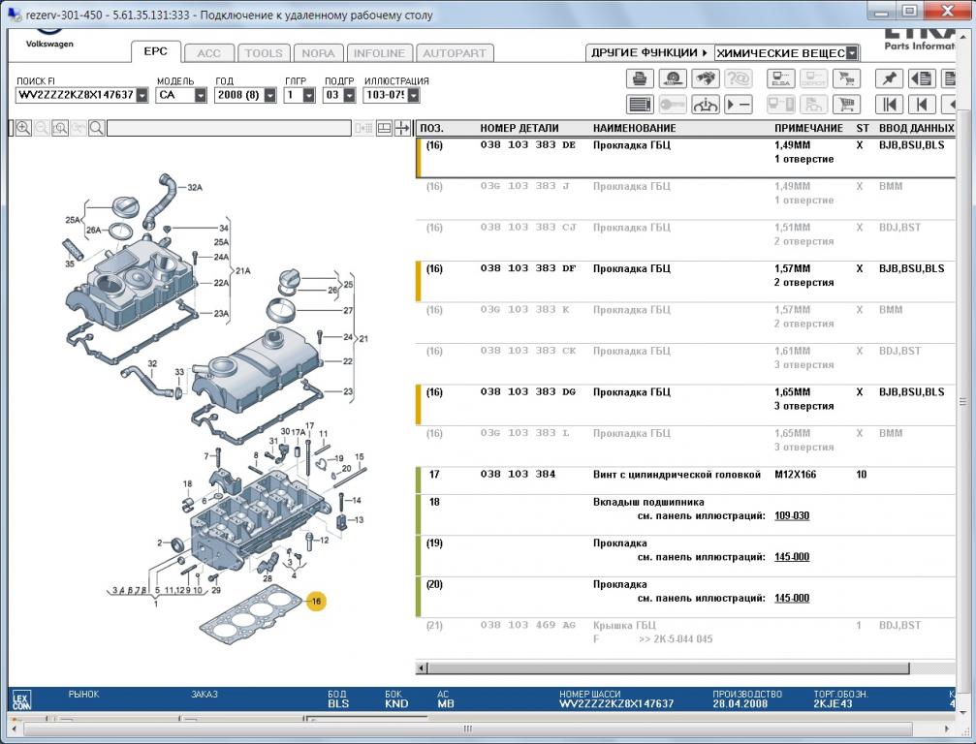Click the highlighted 16 callout on diagram

pos(316,601)
